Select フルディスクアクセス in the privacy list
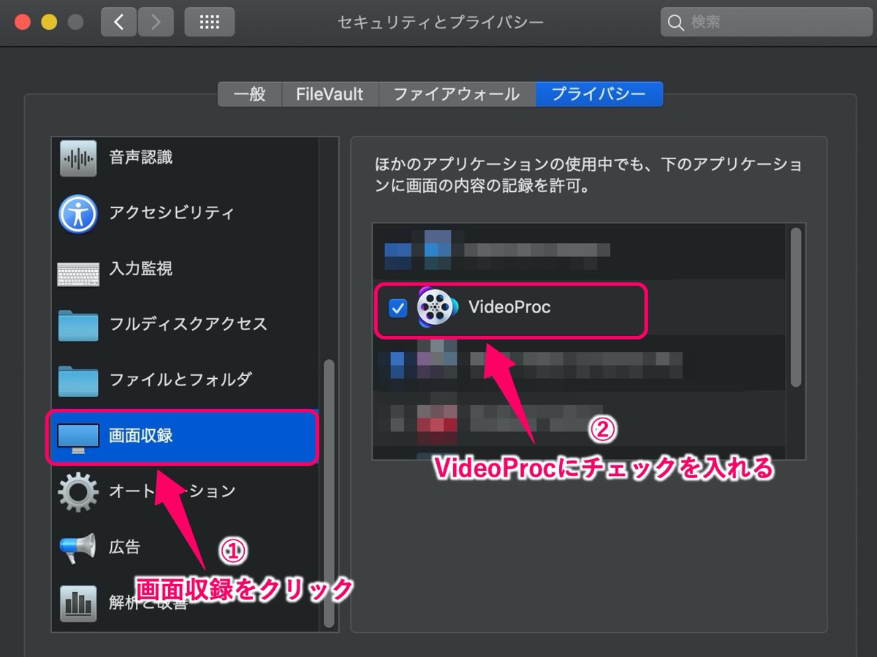 click(185, 325)
